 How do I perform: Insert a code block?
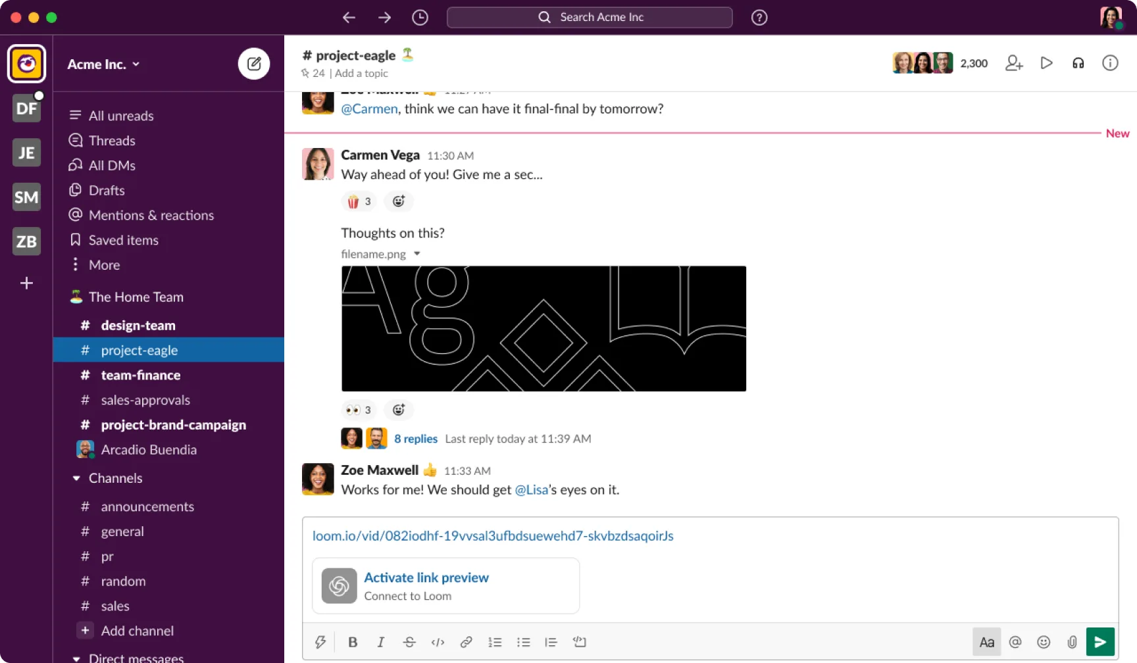pos(579,642)
